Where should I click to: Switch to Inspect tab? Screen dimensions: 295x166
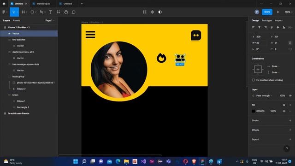[x=278, y=20]
